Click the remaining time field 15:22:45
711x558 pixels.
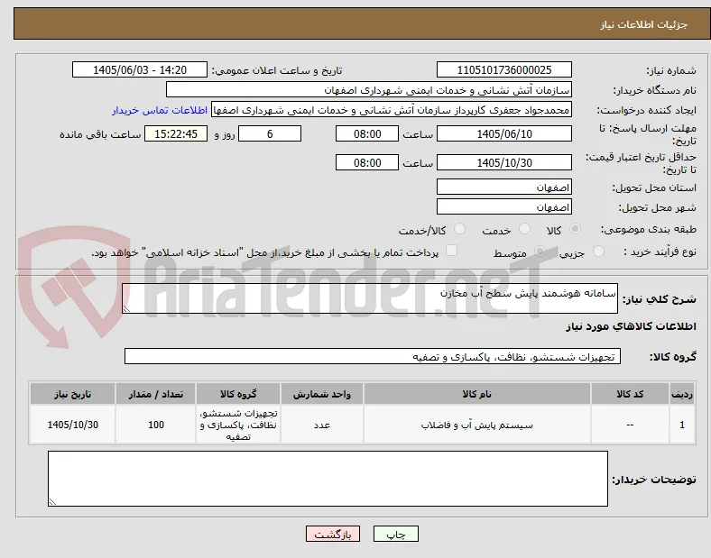[176, 133]
